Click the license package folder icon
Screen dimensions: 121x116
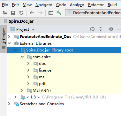click(36, 70)
